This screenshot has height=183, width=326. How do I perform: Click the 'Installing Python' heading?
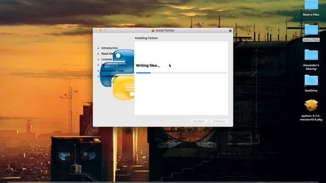(x=146, y=38)
